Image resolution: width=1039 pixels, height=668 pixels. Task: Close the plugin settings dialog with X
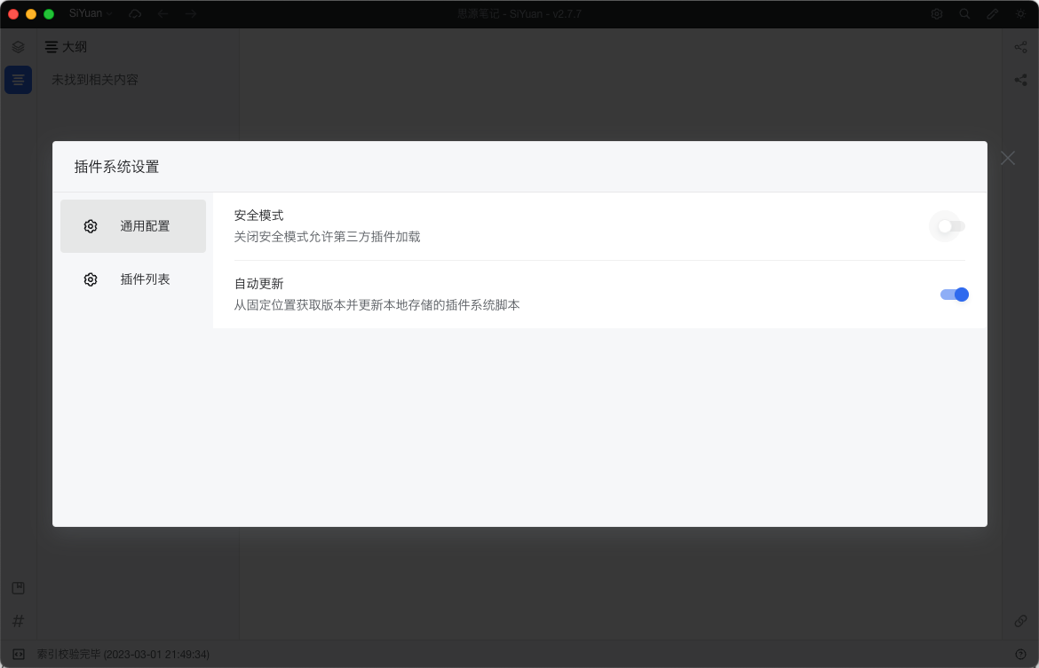coord(1008,158)
